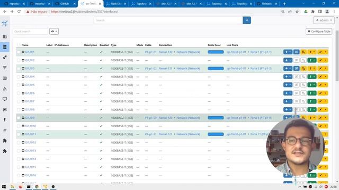Screen dimensions: 339x190
Task: Click the blue cable color on G1/0/1
Action: coord(216,52)
